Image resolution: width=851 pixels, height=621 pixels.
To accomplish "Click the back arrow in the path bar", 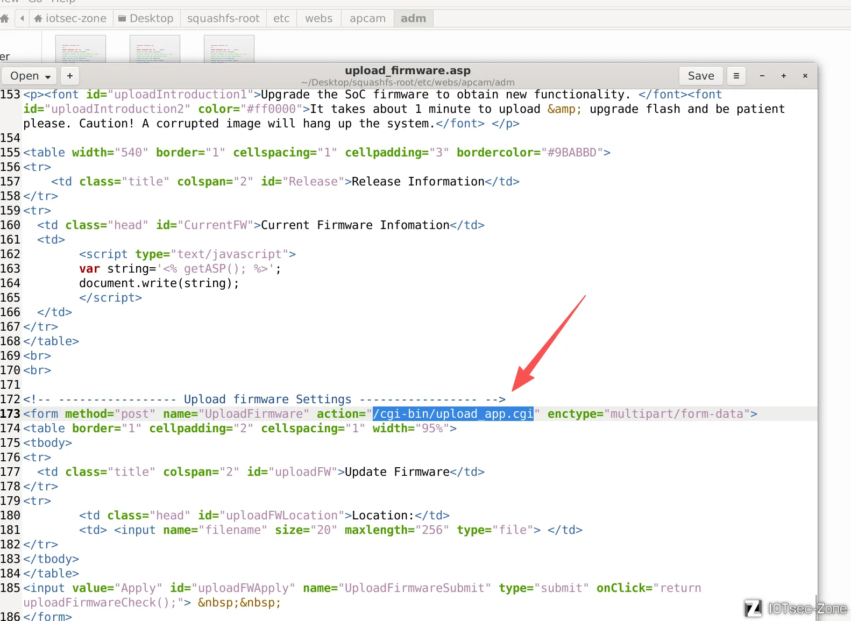I will pyautogui.click(x=22, y=18).
